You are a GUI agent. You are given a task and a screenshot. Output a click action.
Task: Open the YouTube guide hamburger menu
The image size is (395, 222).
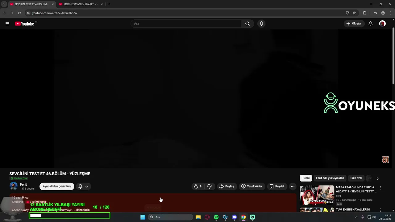7,24
